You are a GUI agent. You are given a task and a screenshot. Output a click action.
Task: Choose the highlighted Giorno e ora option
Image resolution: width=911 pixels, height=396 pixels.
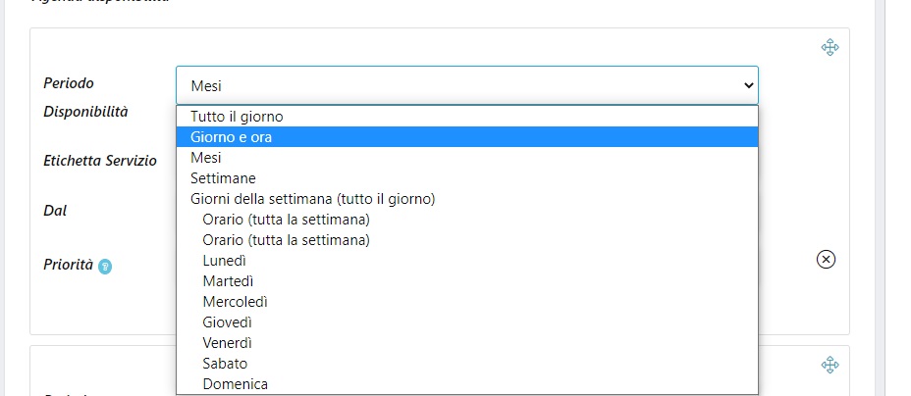tap(232, 137)
